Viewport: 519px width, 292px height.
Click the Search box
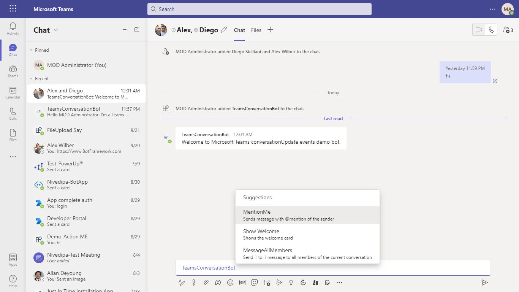(x=259, y=9)
